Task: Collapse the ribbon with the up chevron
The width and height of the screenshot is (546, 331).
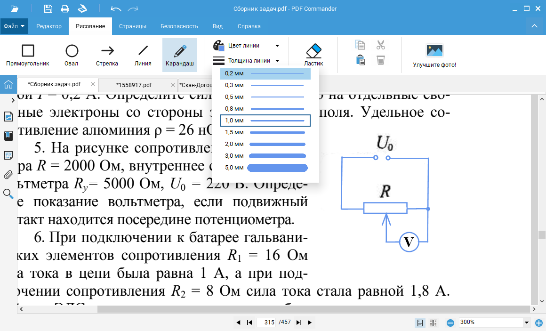Action: (x=534, y=26)
